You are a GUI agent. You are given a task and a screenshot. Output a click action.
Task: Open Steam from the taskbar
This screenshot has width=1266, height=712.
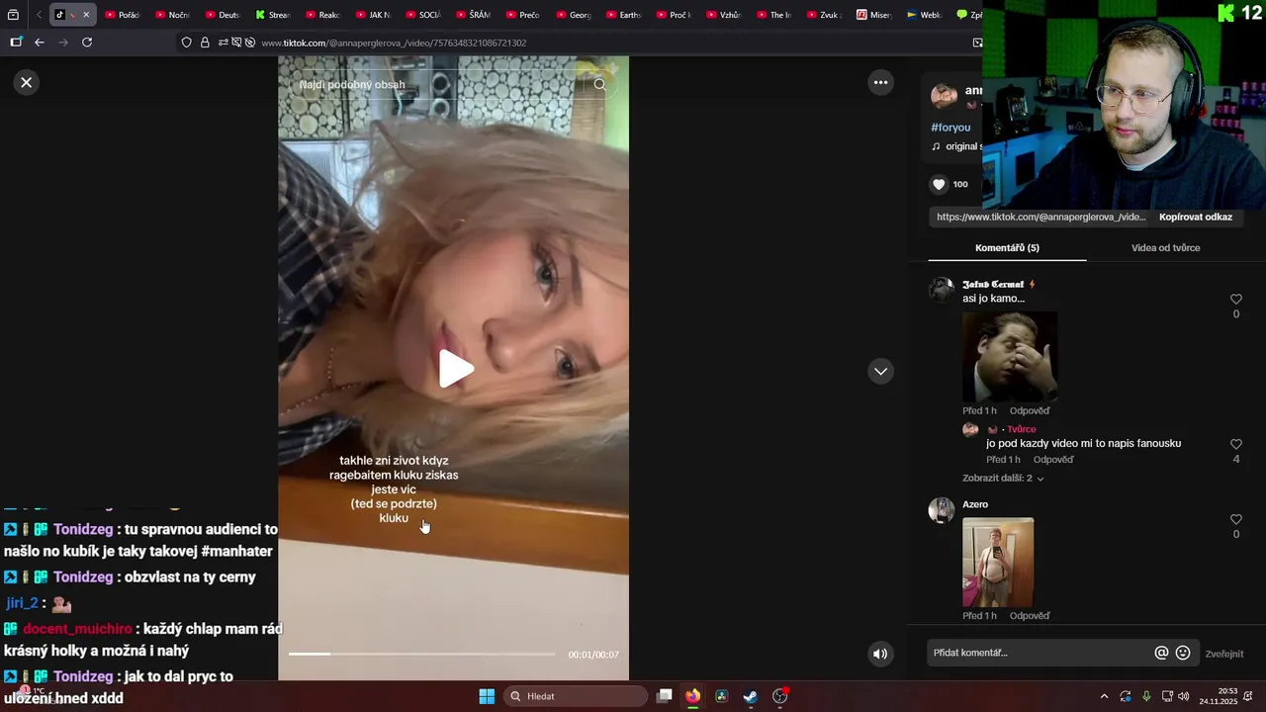tap(751, 696)
